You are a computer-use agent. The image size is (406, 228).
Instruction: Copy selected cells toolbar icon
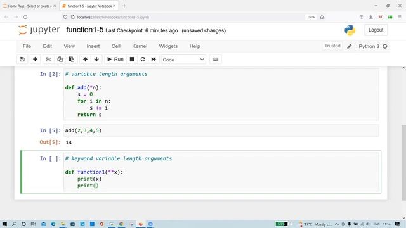60,60
